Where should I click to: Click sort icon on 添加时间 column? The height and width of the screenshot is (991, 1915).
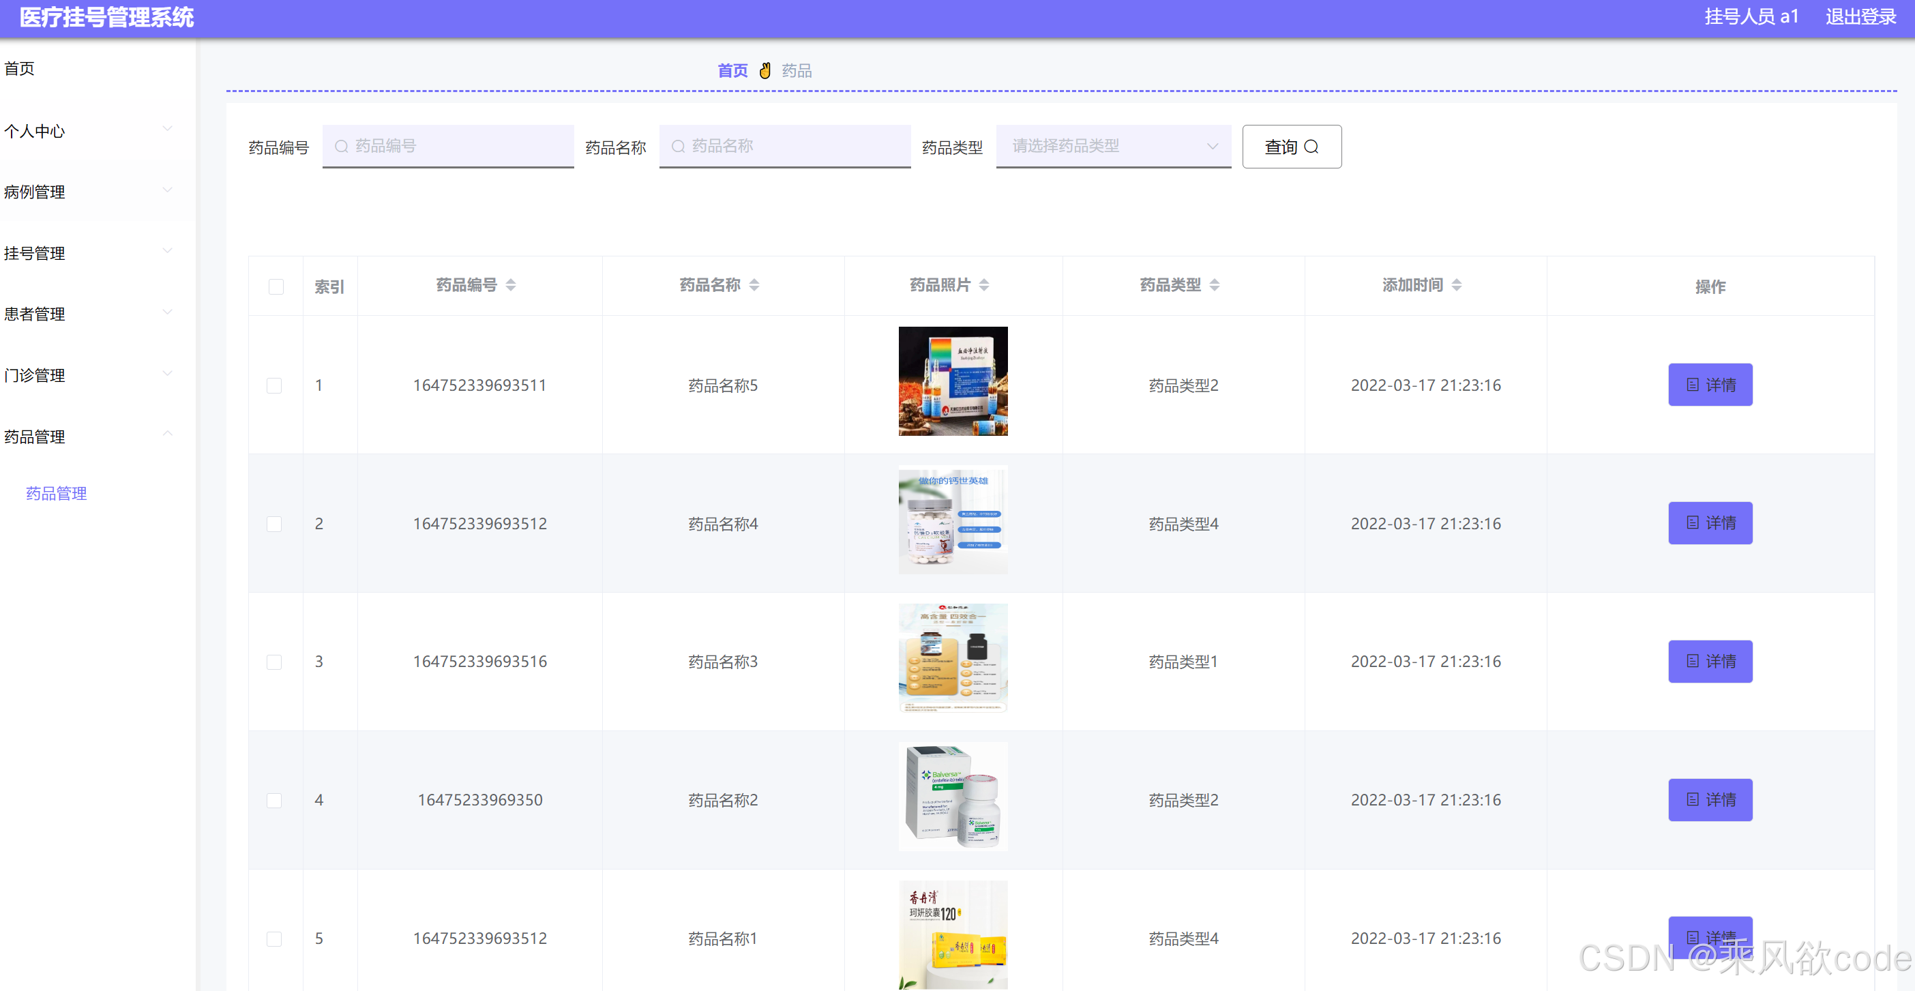1456,284
